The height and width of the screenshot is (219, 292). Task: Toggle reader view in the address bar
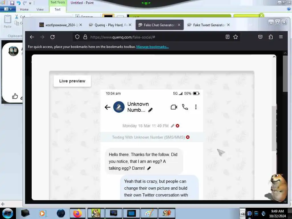point(227,37)
